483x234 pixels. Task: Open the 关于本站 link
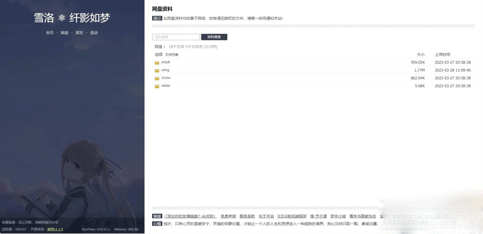pyautogui.click(x=266, y=216)
